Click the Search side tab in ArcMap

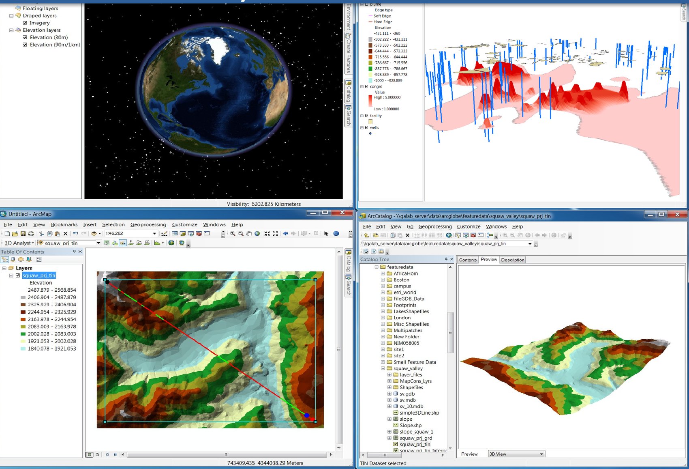click(348, 286)
